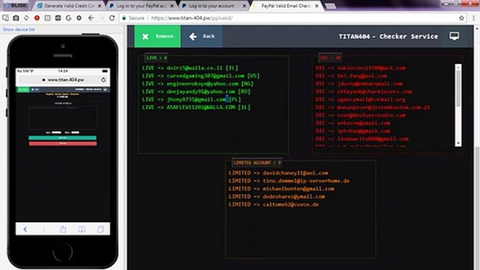Tap the phone www.titan-404.pw address bar

pos(63,80)
